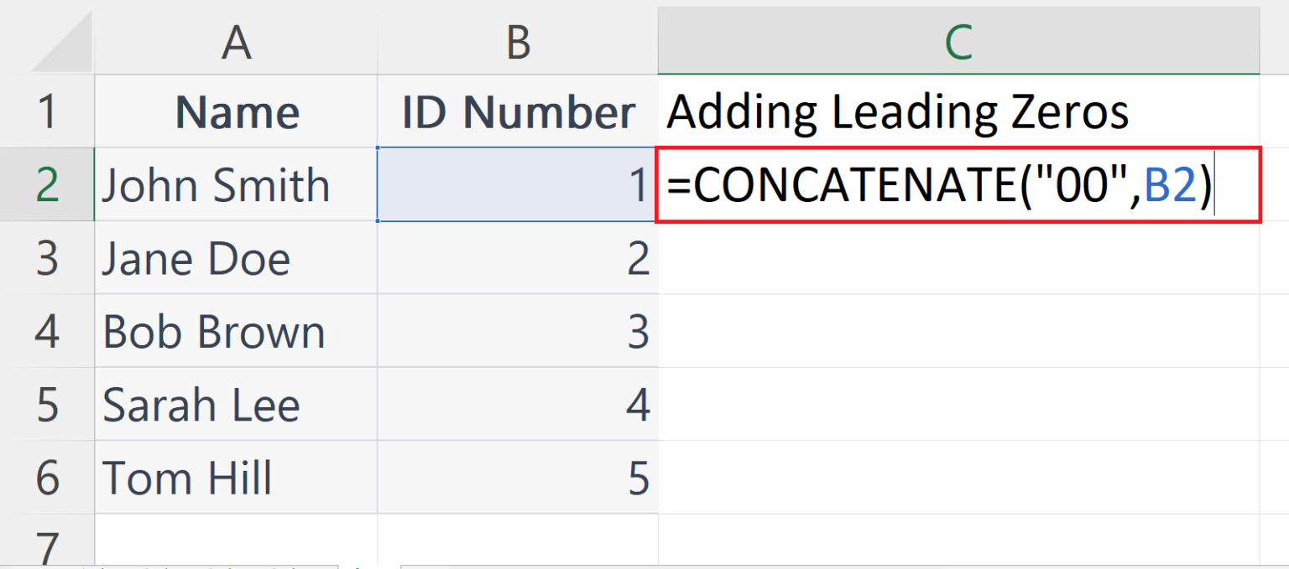This screenshot has height=569, width=1289.
Task: Click the Tom Hill cell
Action: (x=236, y=478)
